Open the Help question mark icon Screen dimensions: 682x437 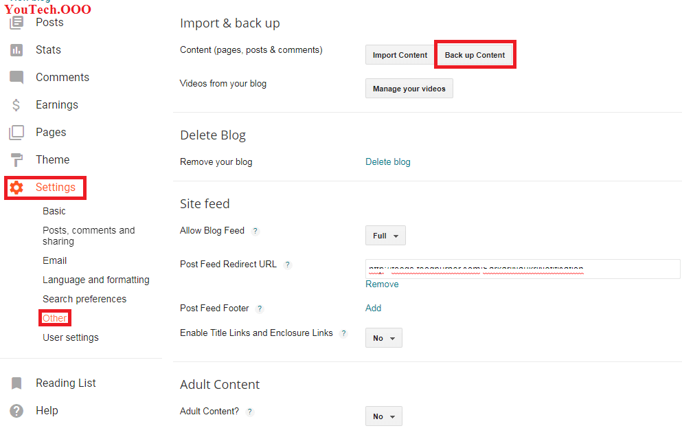click(16, 410)
